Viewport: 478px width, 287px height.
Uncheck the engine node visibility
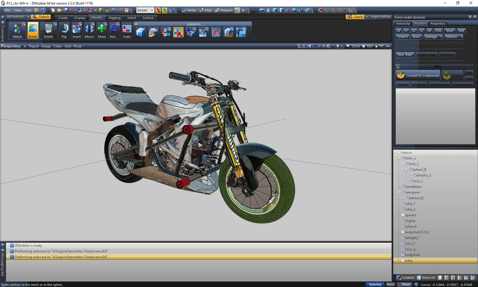pyautogui.click(x=403, y=221)
